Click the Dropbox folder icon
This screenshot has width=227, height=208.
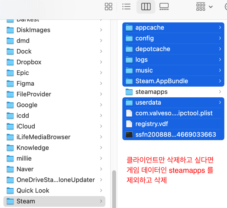10,62
